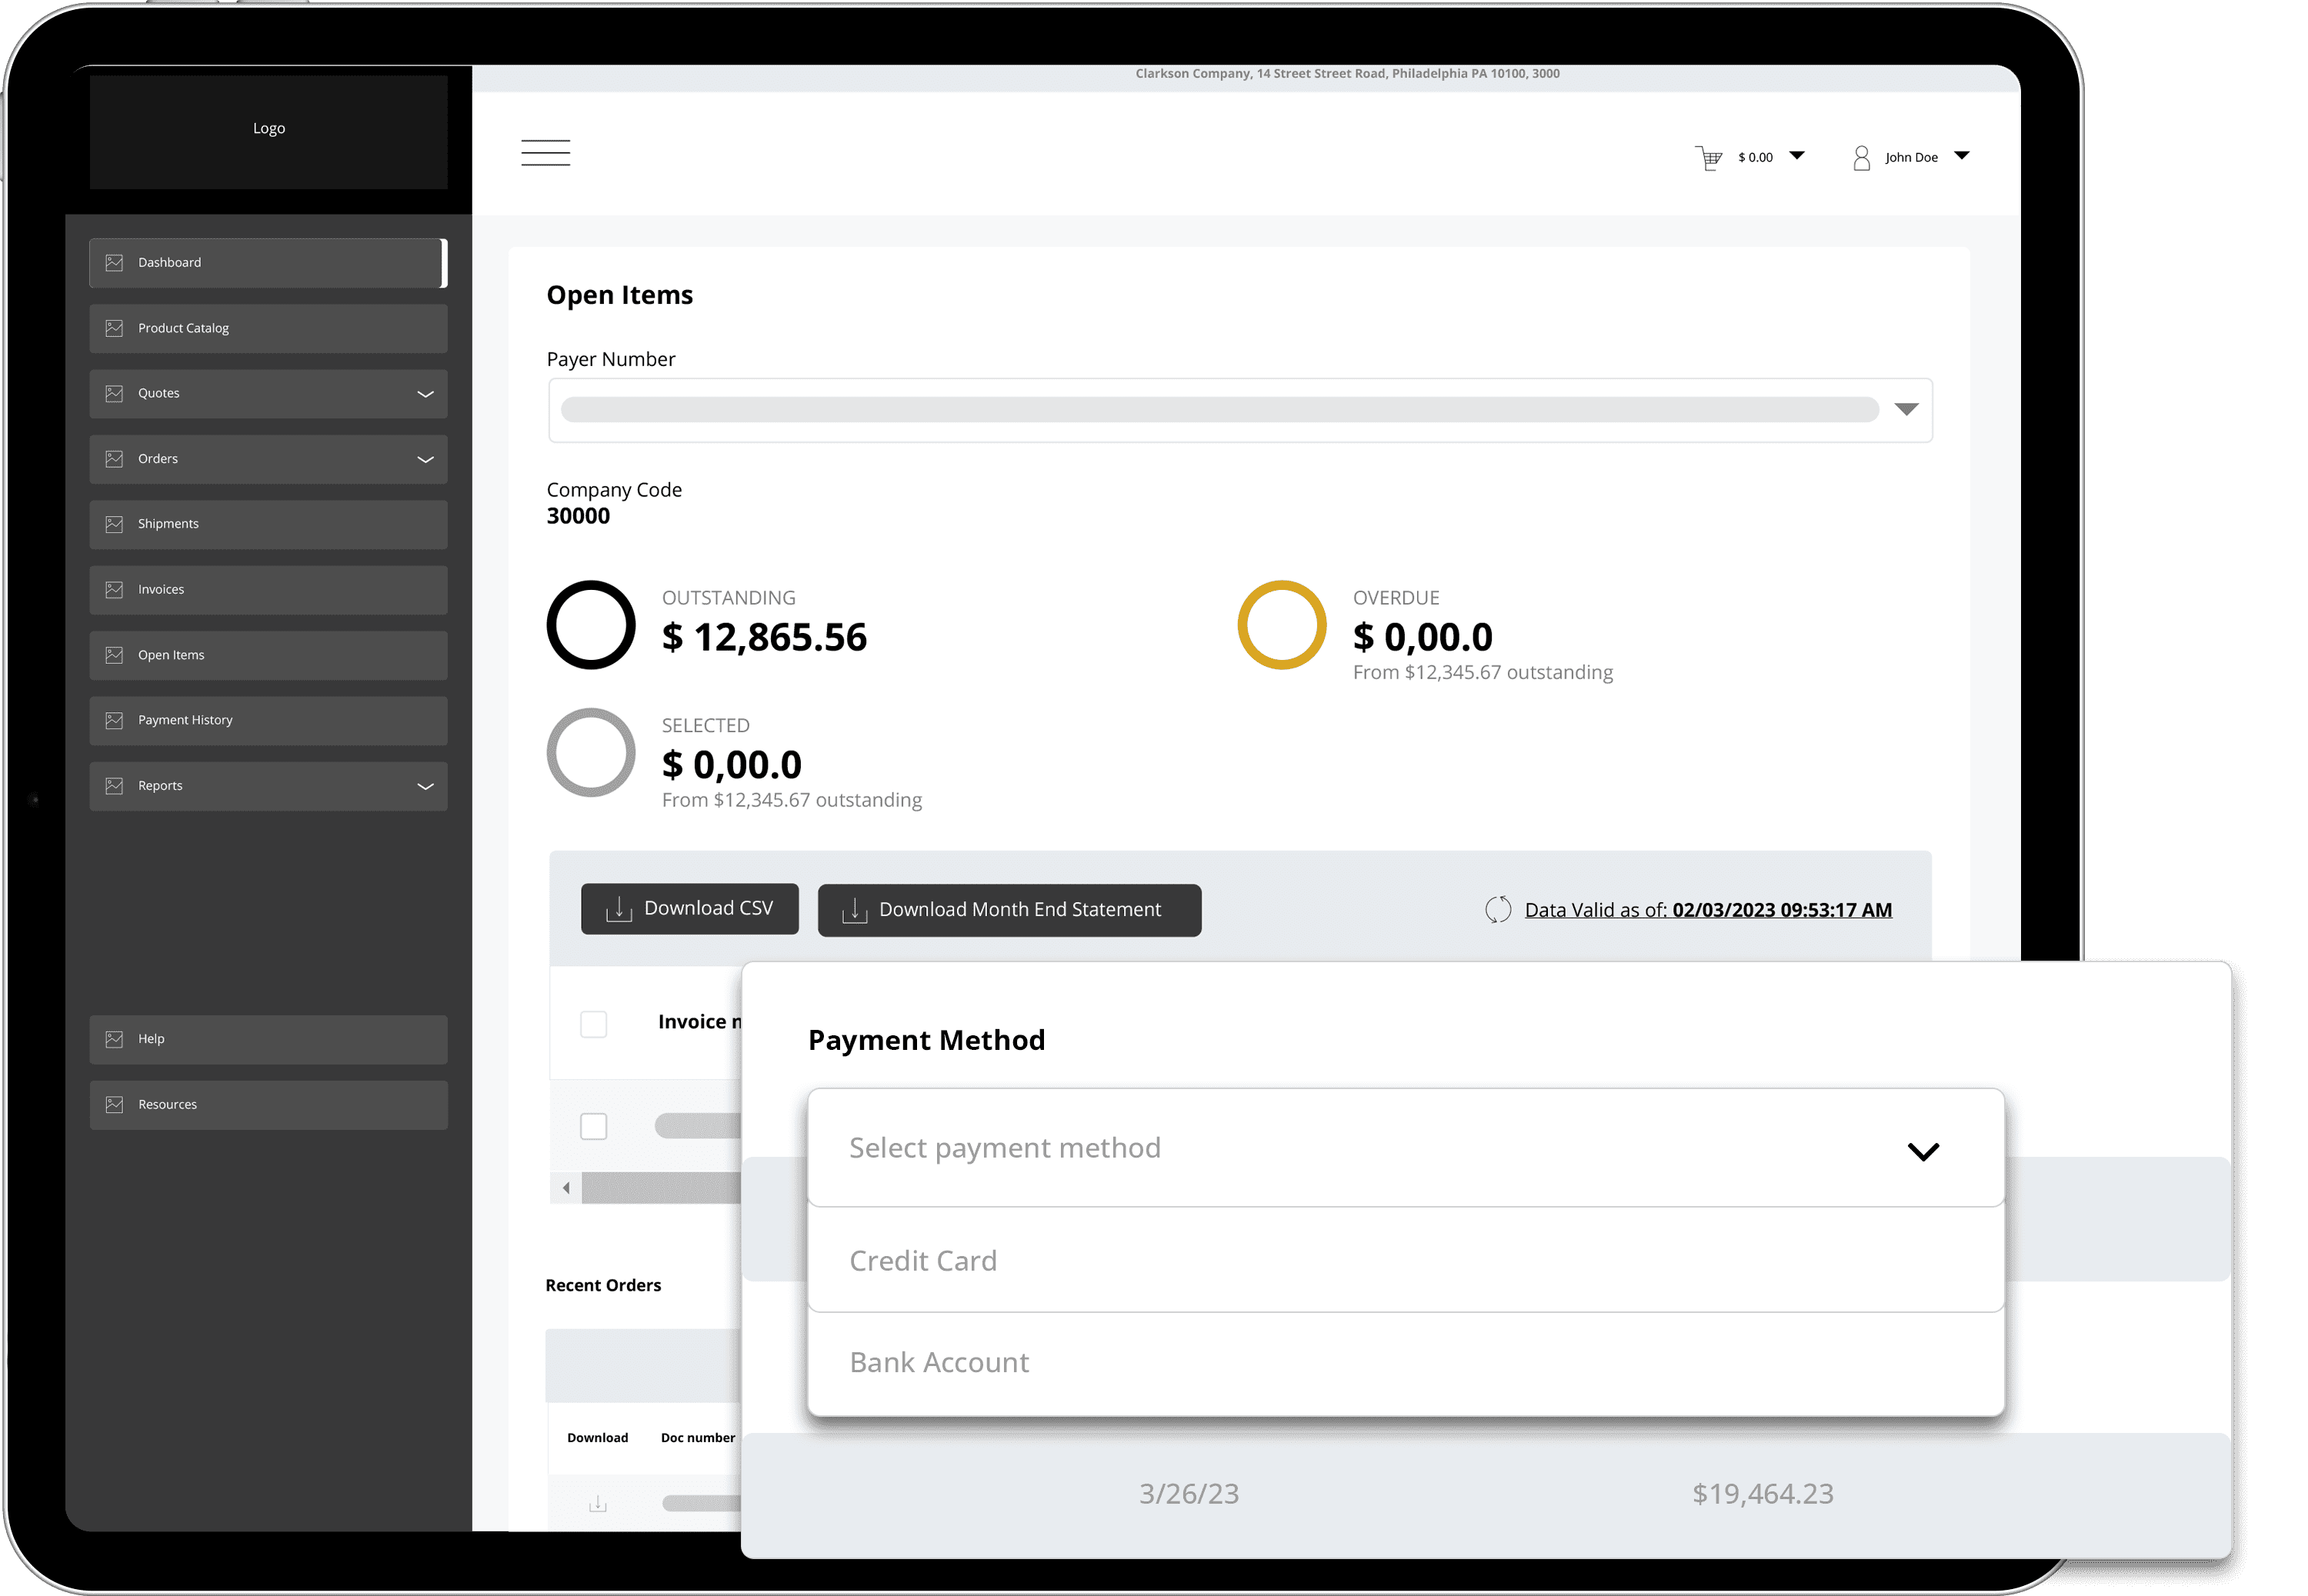Click the Dashboard sidebar icon
The width and height of the screenshot is (2308, 1596).
point(114,263)
